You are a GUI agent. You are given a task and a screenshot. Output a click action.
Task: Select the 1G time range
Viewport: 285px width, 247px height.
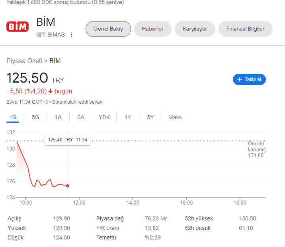[x=13, y=117]
